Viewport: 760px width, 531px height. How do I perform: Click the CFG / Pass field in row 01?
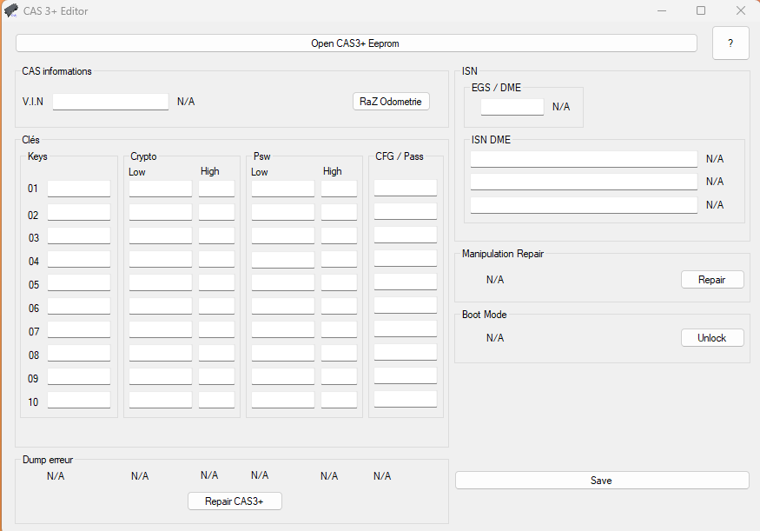406,188
